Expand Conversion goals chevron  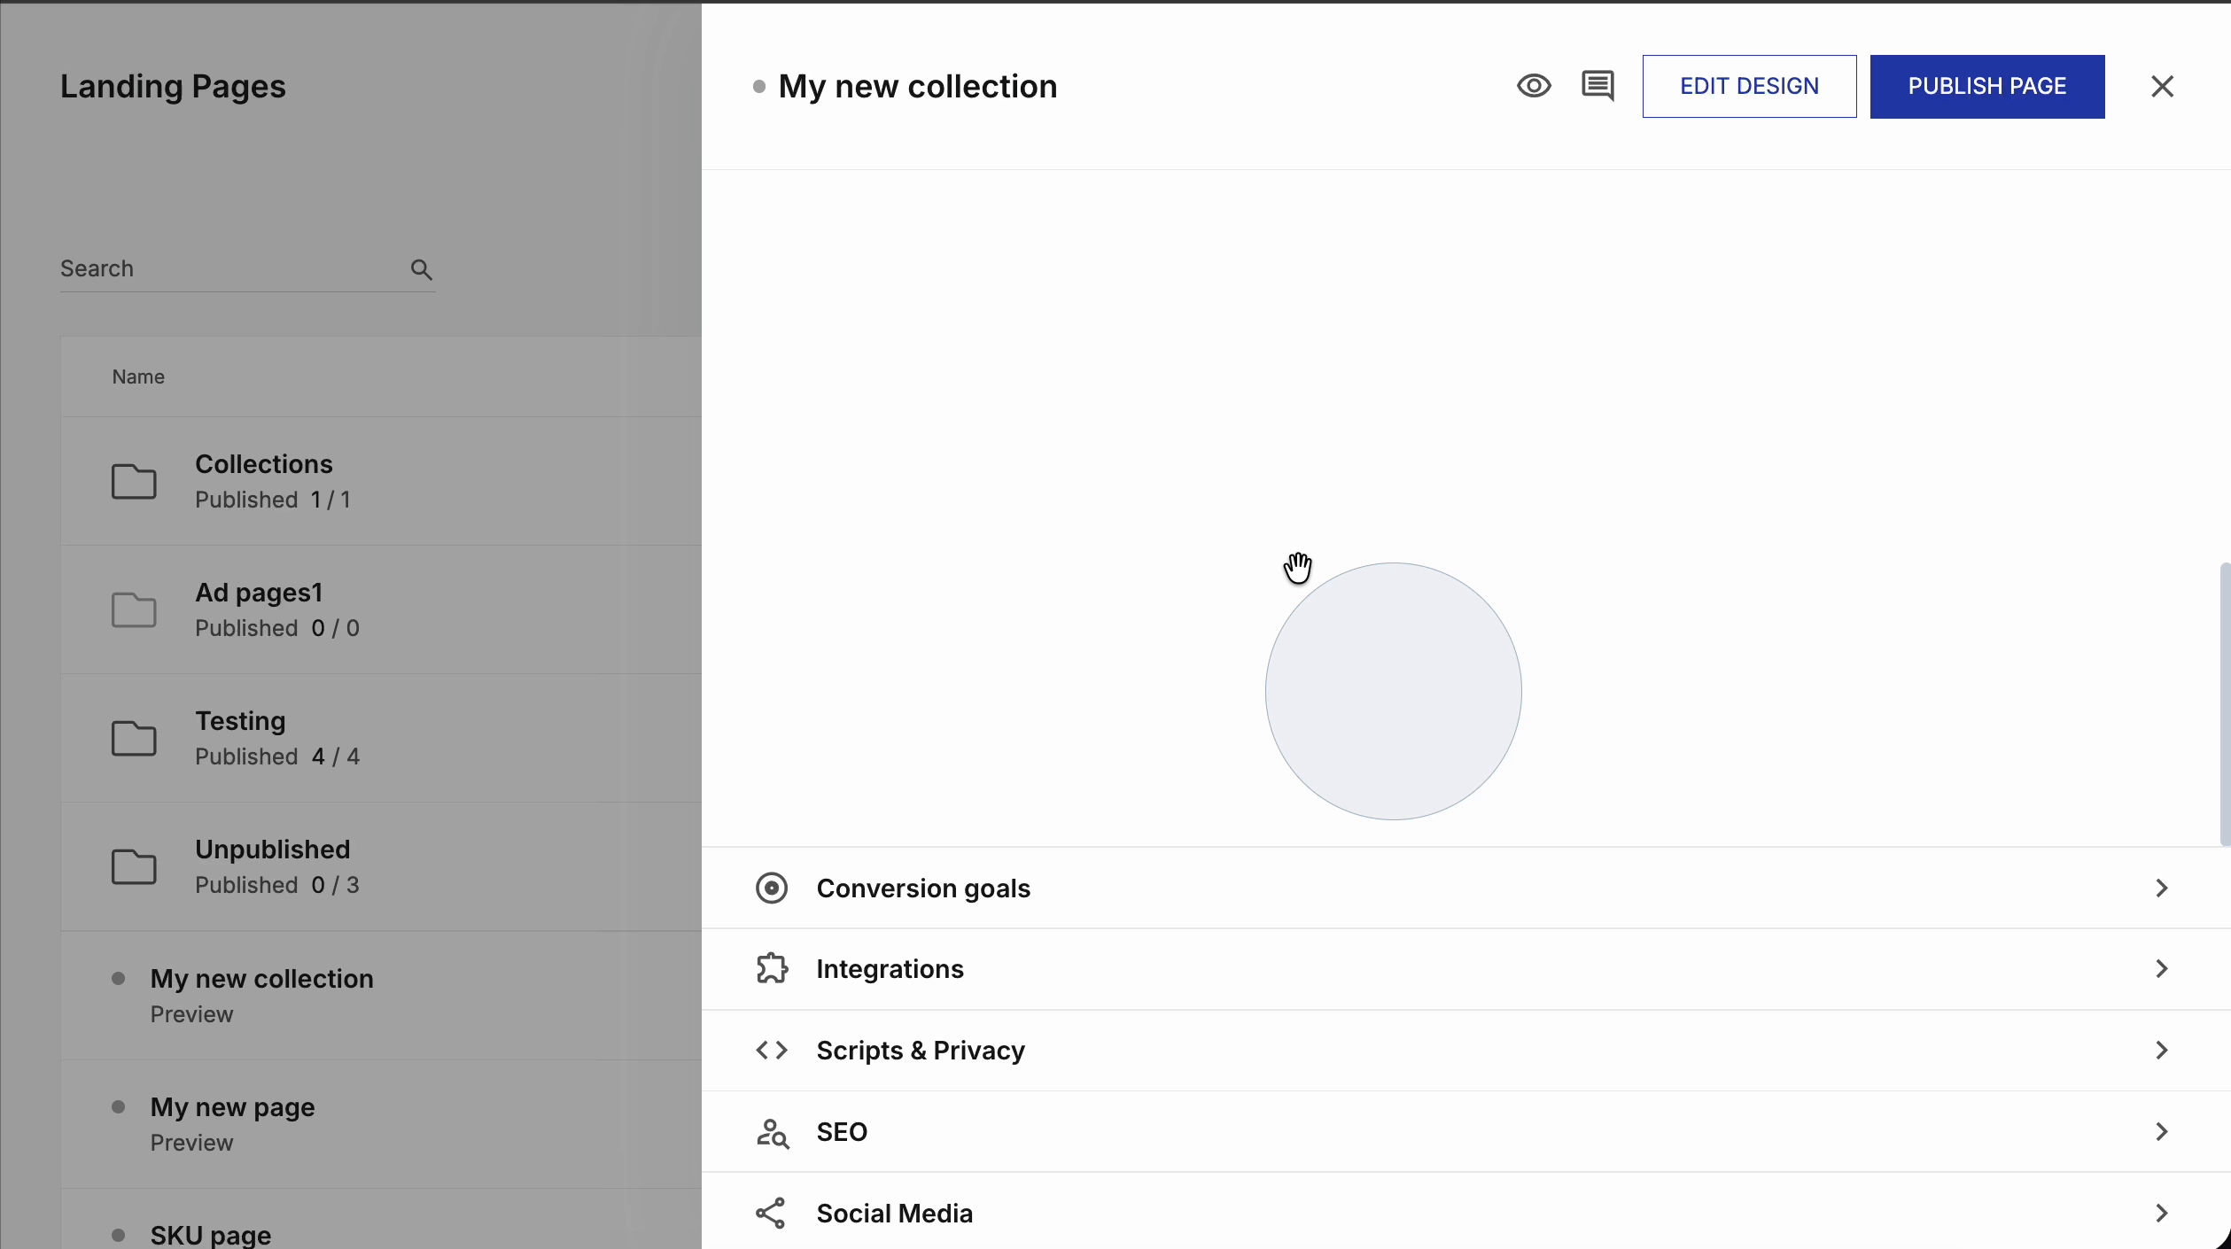(x=2161, y=888)
